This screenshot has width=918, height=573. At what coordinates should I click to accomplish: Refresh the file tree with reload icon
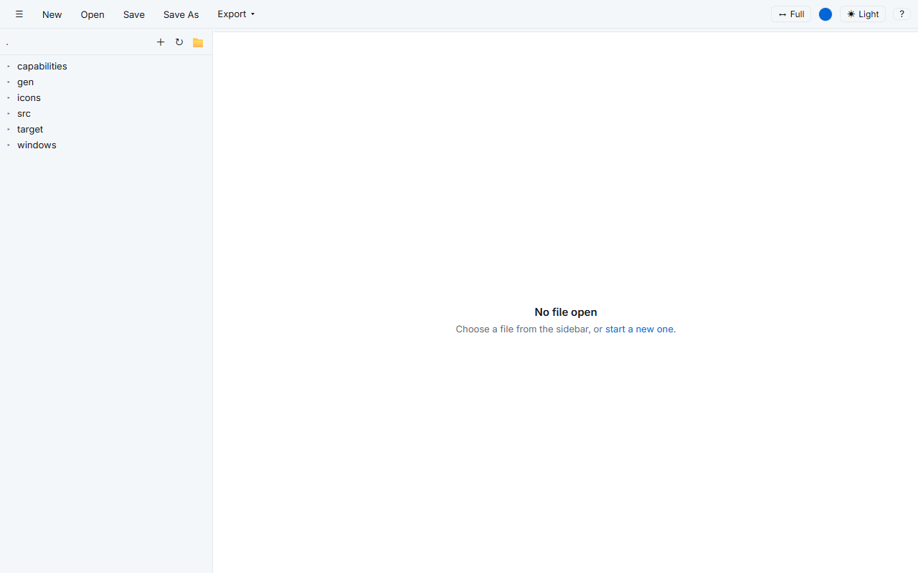(x=179, y=42)
